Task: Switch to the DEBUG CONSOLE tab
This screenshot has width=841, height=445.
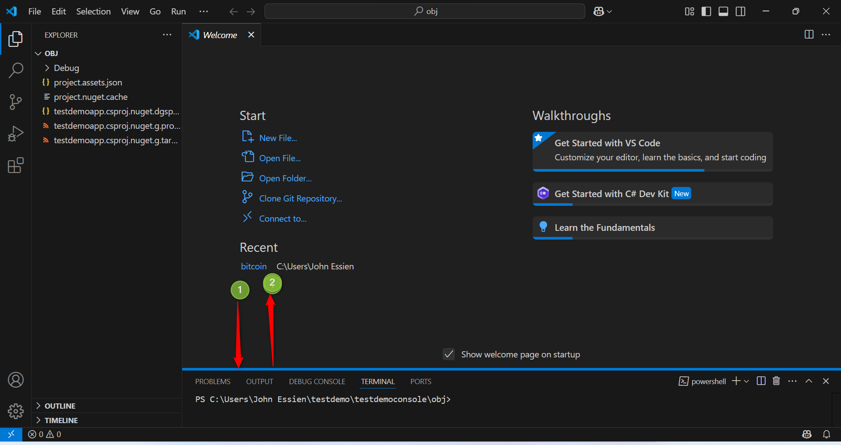Action: tap(317, 381)
